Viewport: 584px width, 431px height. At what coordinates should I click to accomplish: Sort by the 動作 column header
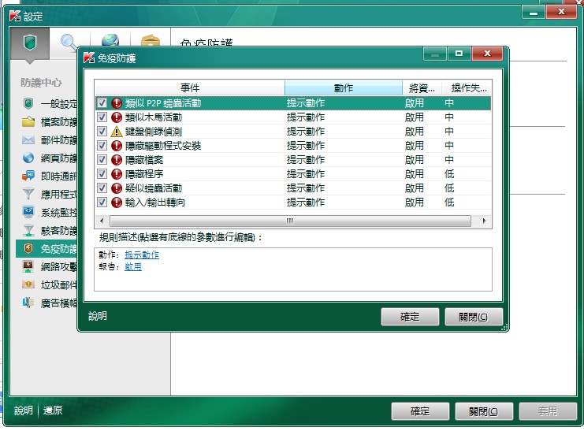click(x=344, y=88)
